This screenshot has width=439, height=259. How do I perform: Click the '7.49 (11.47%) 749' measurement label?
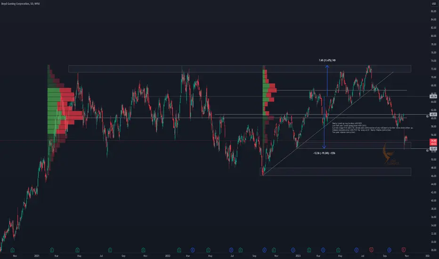327,60
